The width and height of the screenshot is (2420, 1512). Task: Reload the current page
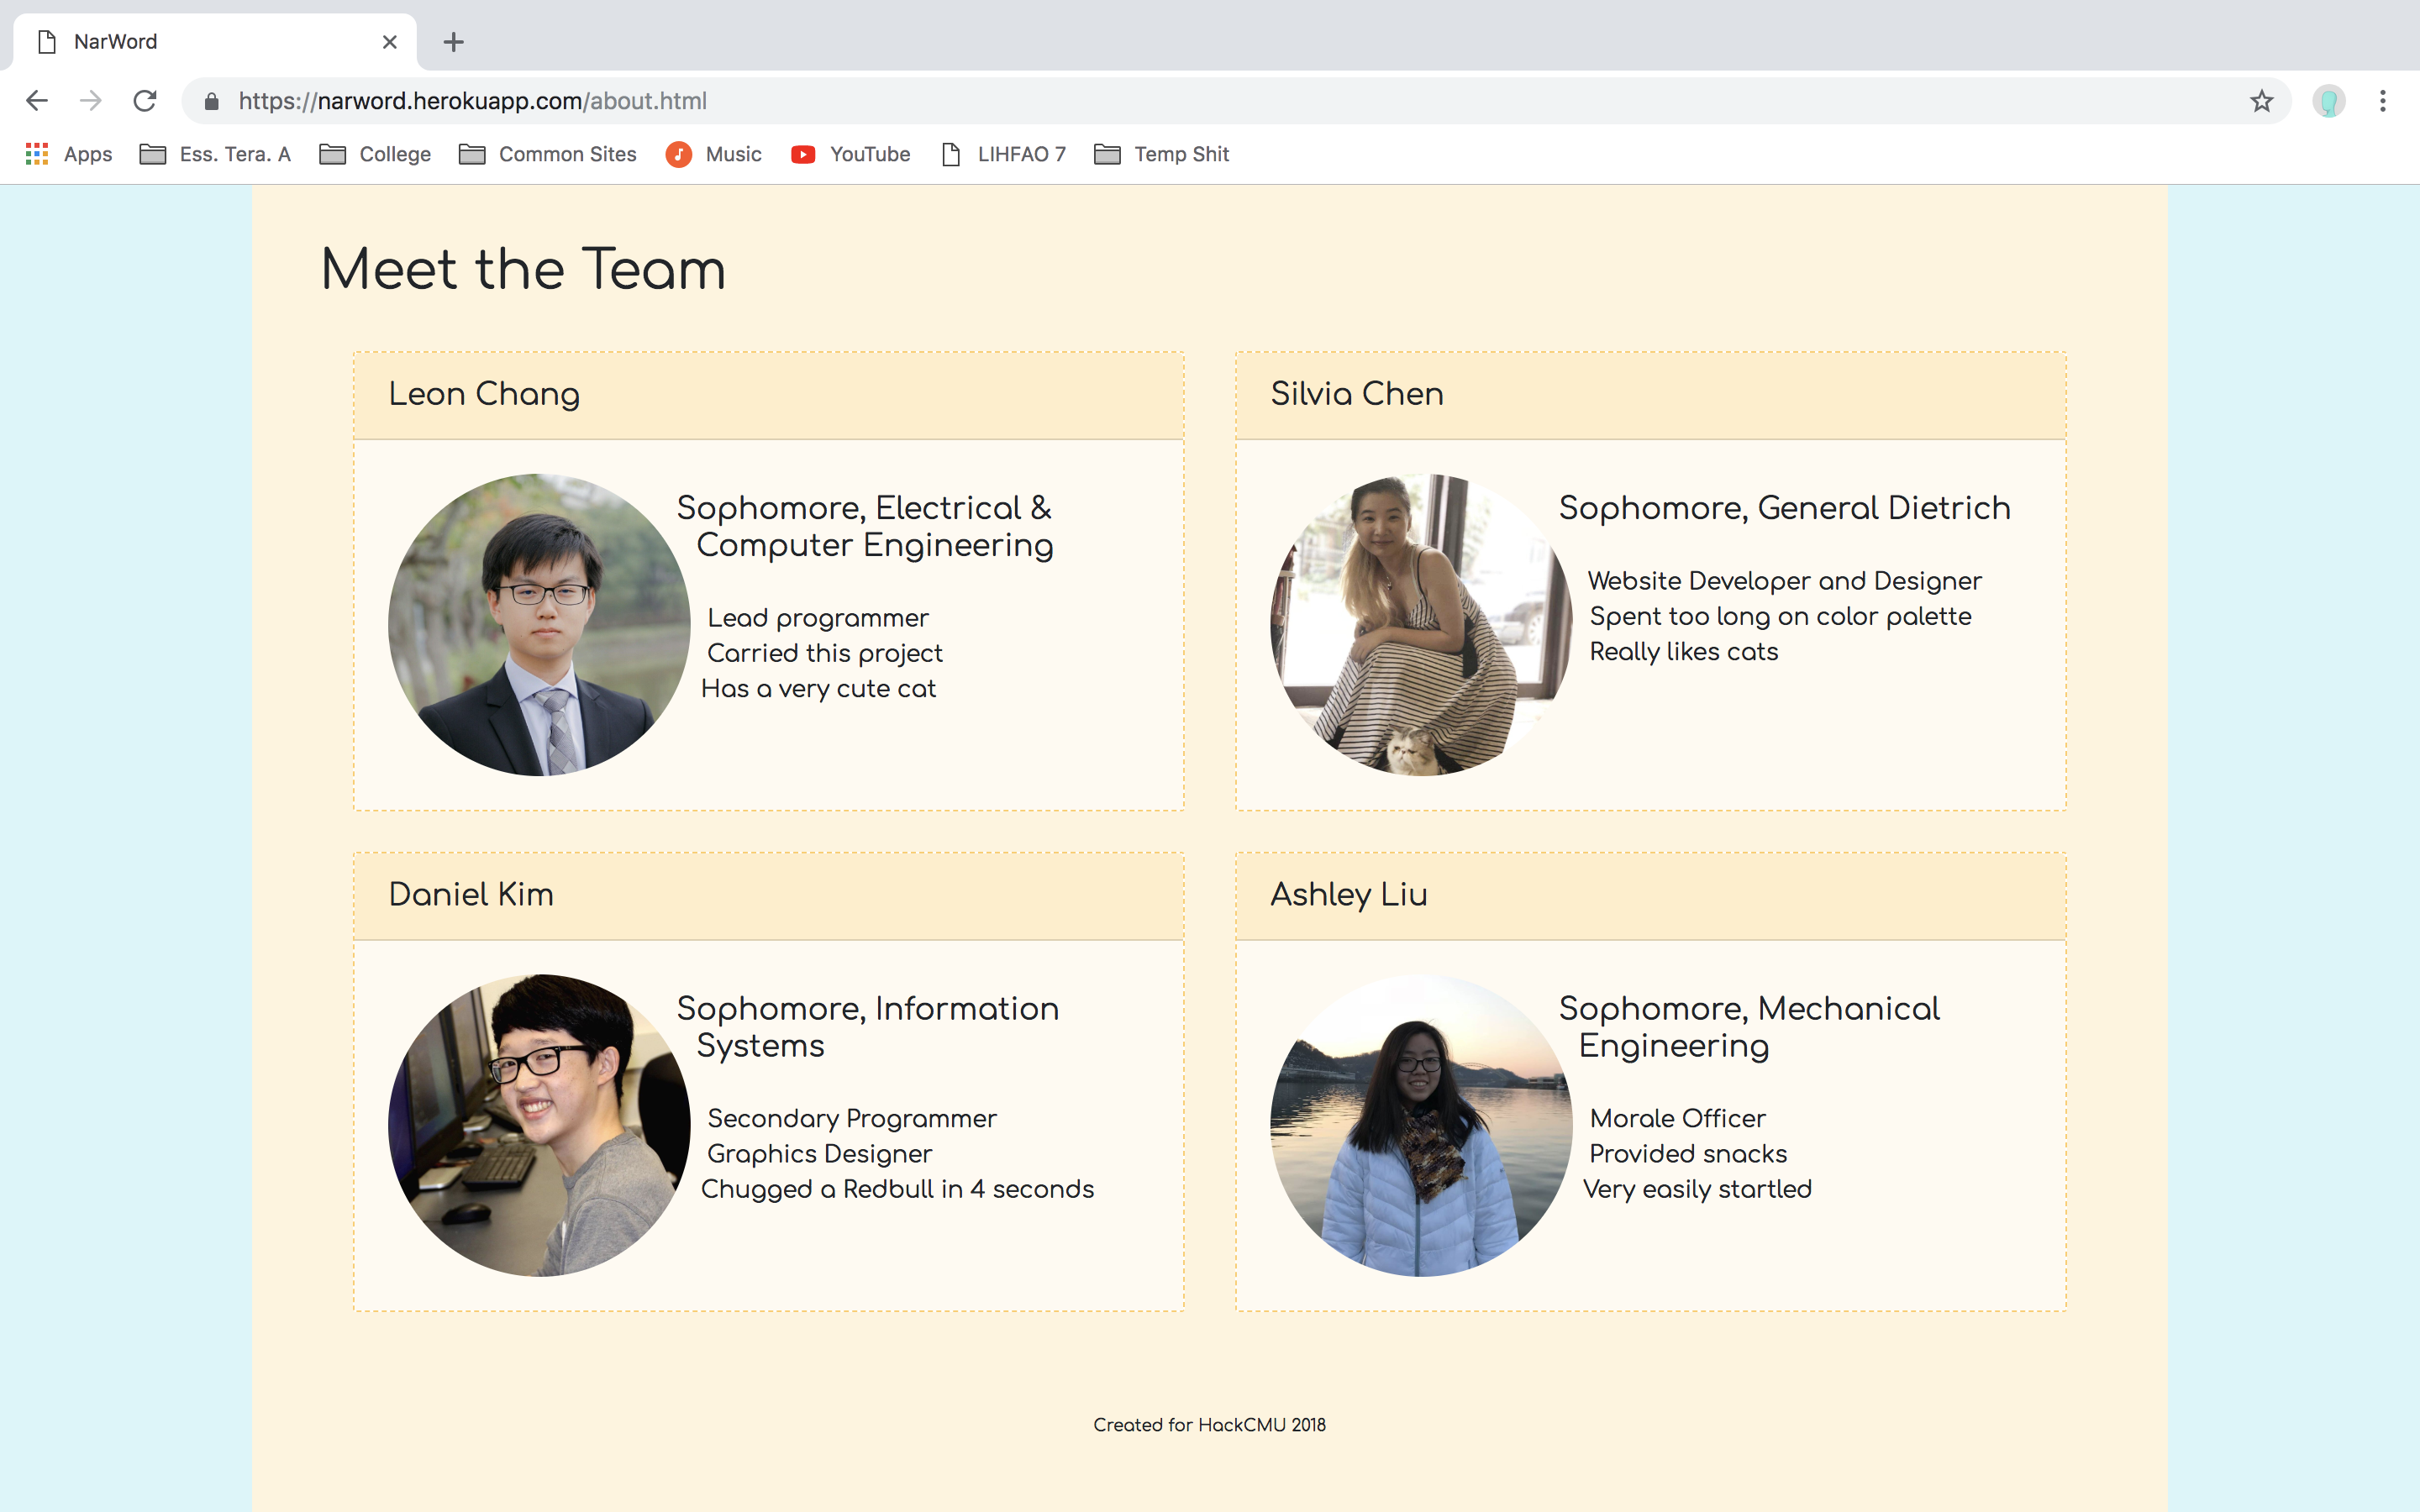coord(145,101)
